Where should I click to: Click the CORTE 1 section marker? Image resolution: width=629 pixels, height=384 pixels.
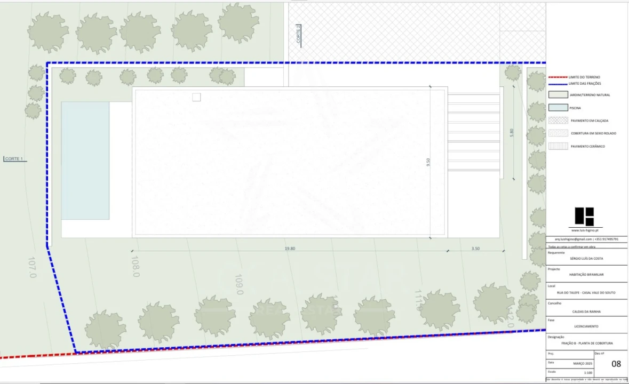pos(14,159)
